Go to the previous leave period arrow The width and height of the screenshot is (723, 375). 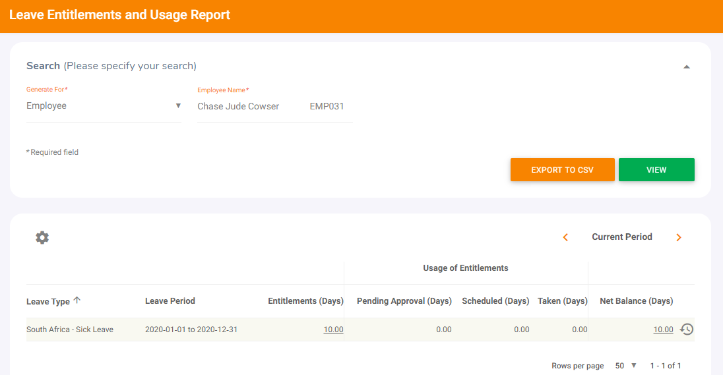565,237
